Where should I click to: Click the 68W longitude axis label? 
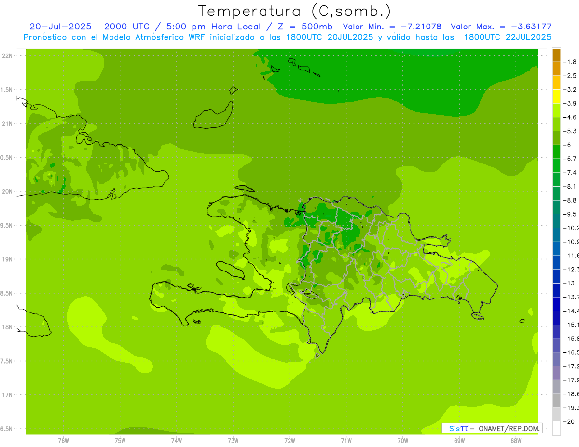pos(515,440)
